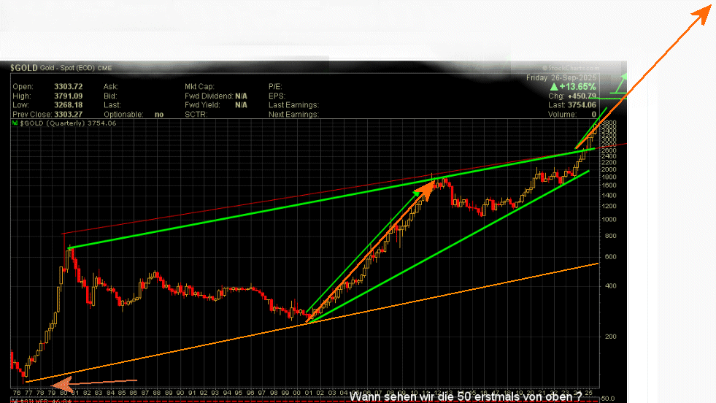Click the left-pointing orange arrowhead at bottom-left
716x403 pixels.
point(62,382)
